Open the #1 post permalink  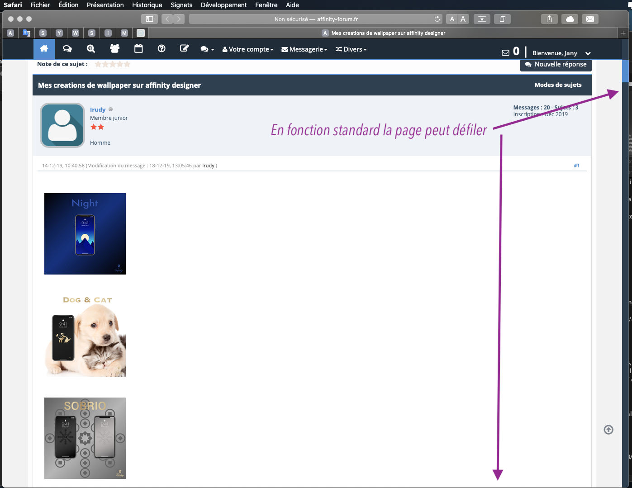pyautogui.click(x=576, y=166)
